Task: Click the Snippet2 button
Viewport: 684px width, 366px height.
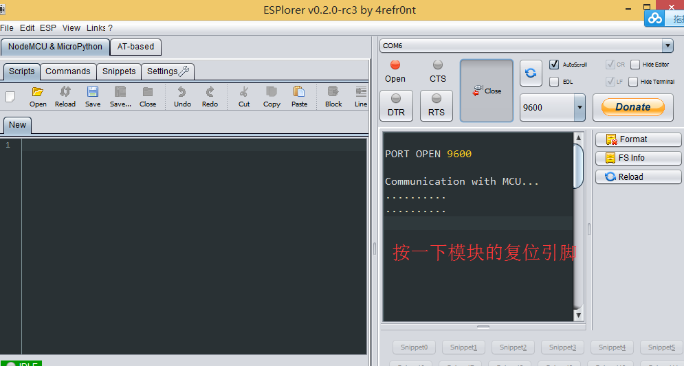Action: point(513,347)
